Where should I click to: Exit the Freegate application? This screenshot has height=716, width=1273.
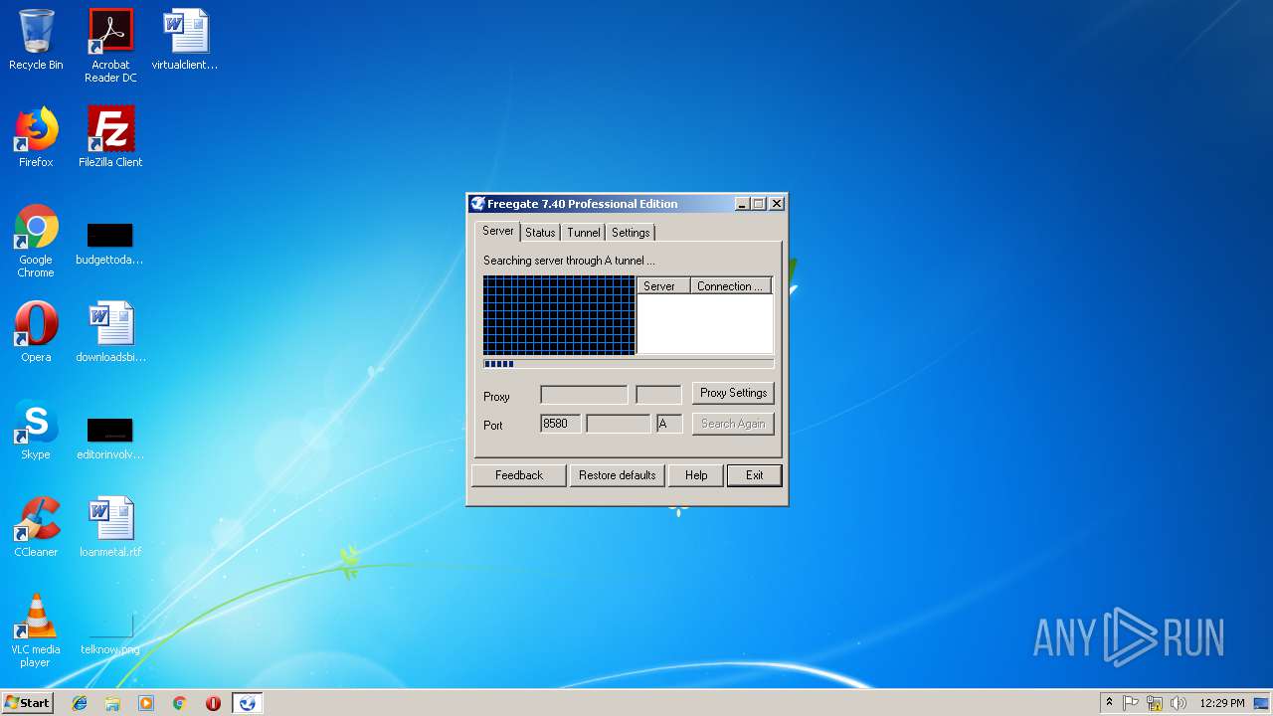pyautogui.click(x=755, y=475)
